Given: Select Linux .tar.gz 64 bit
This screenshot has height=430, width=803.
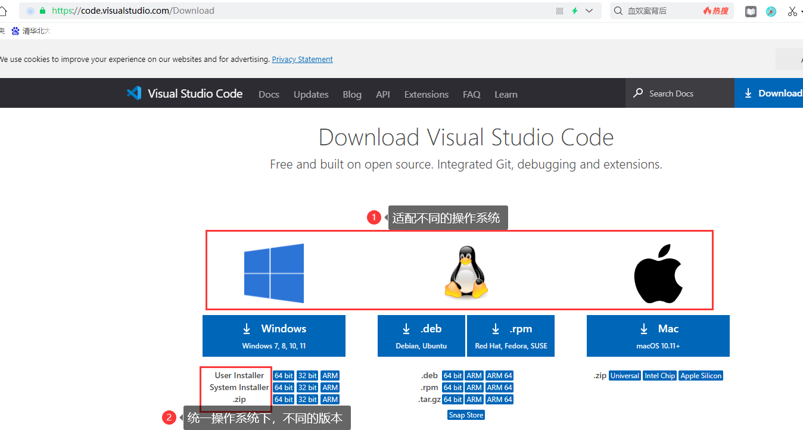Looking at the screenshot, I should click(x=453, y=399).
